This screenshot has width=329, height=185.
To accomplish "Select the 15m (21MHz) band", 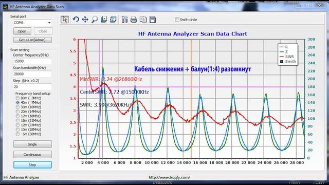I will 17,121.
